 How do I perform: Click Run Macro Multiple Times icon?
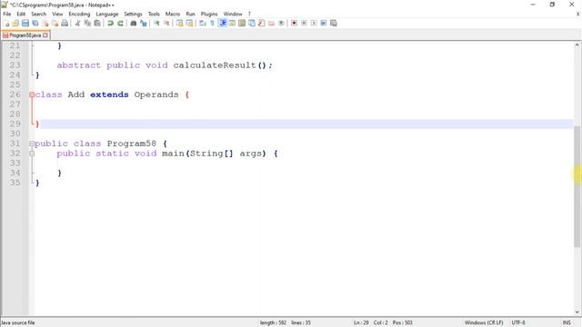pos(324,24)
